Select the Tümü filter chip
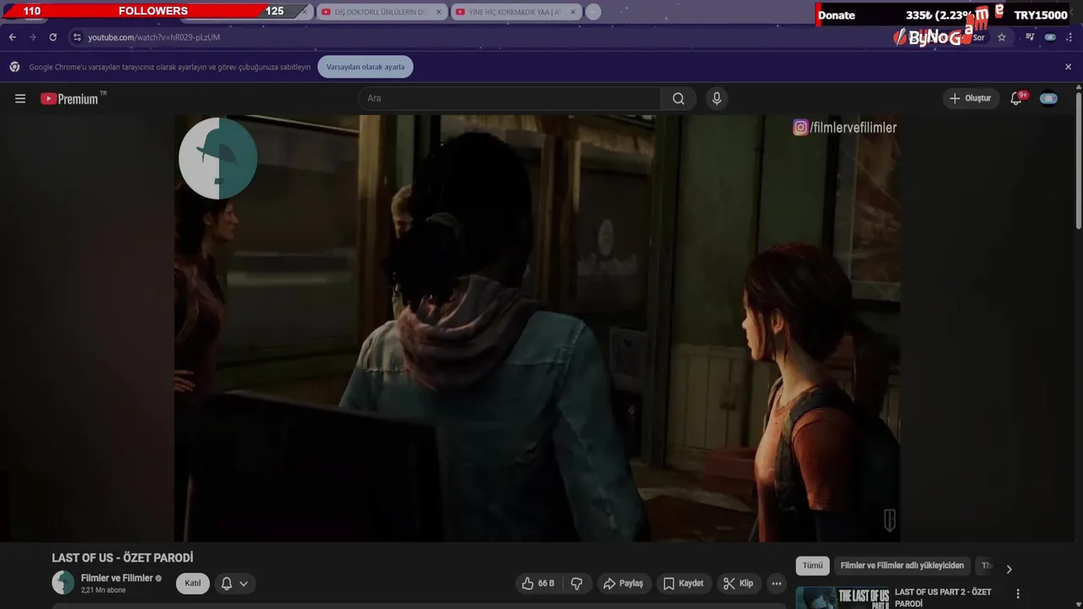This screenshot has height=609, width=1083. click(812, 566)
